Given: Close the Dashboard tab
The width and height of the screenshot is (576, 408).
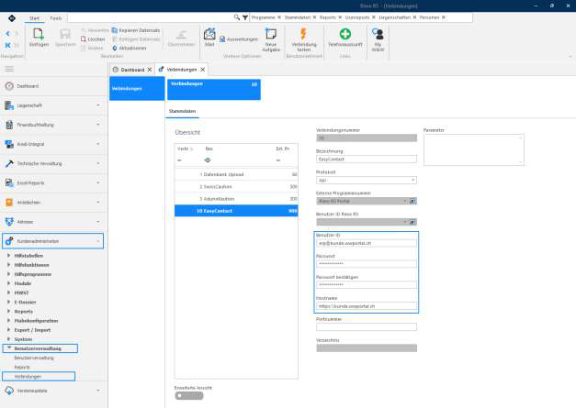Looking at the screenshot, I should pyautogui.click(x=150, y=70).
